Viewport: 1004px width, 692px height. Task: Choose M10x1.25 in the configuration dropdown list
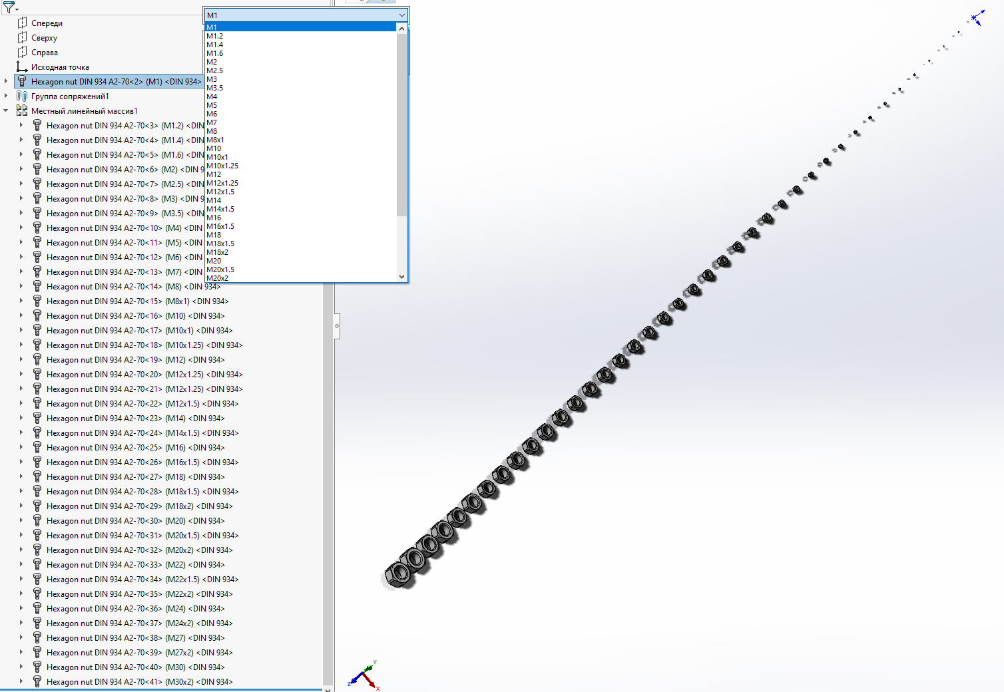coord(301,166)
